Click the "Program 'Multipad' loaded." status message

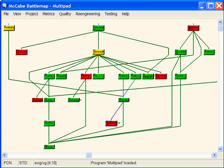[114, 163]
